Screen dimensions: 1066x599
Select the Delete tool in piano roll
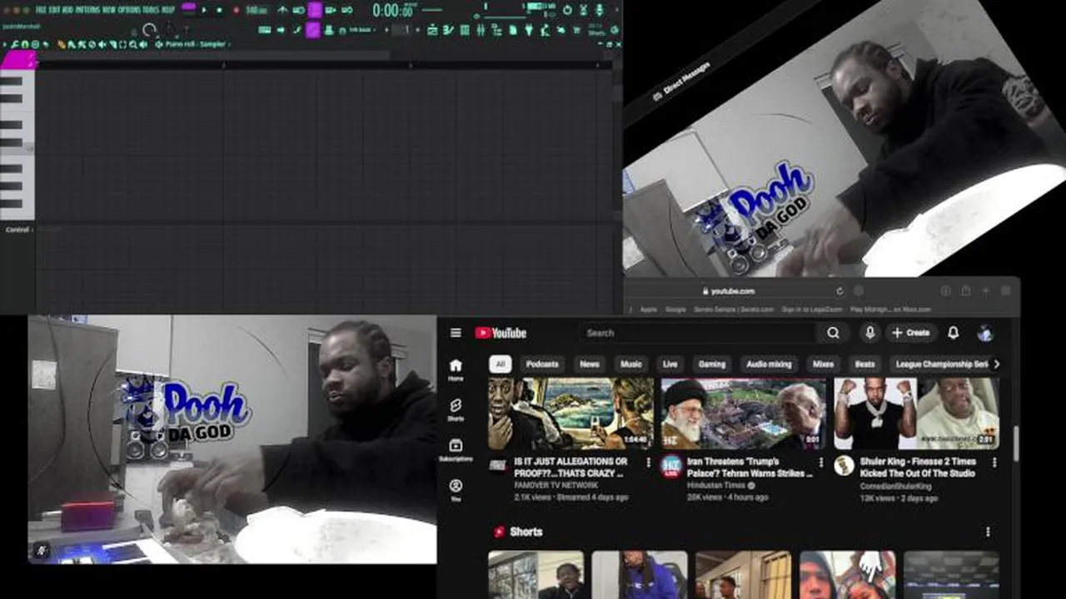[92, 44]
